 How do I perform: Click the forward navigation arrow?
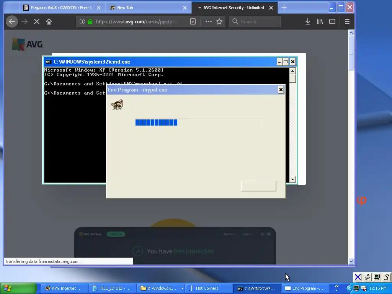point(24,21)
